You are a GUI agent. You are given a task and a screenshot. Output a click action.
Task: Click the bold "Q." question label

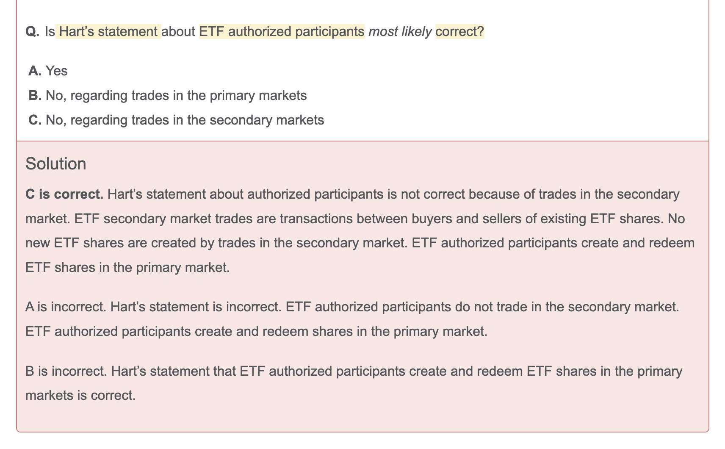(x=33, y=32)
